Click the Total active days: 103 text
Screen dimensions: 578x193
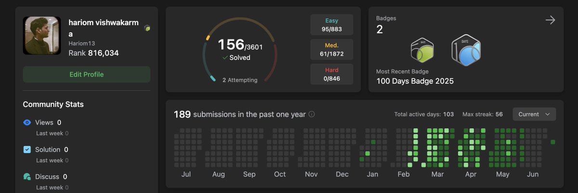[424, 115]
